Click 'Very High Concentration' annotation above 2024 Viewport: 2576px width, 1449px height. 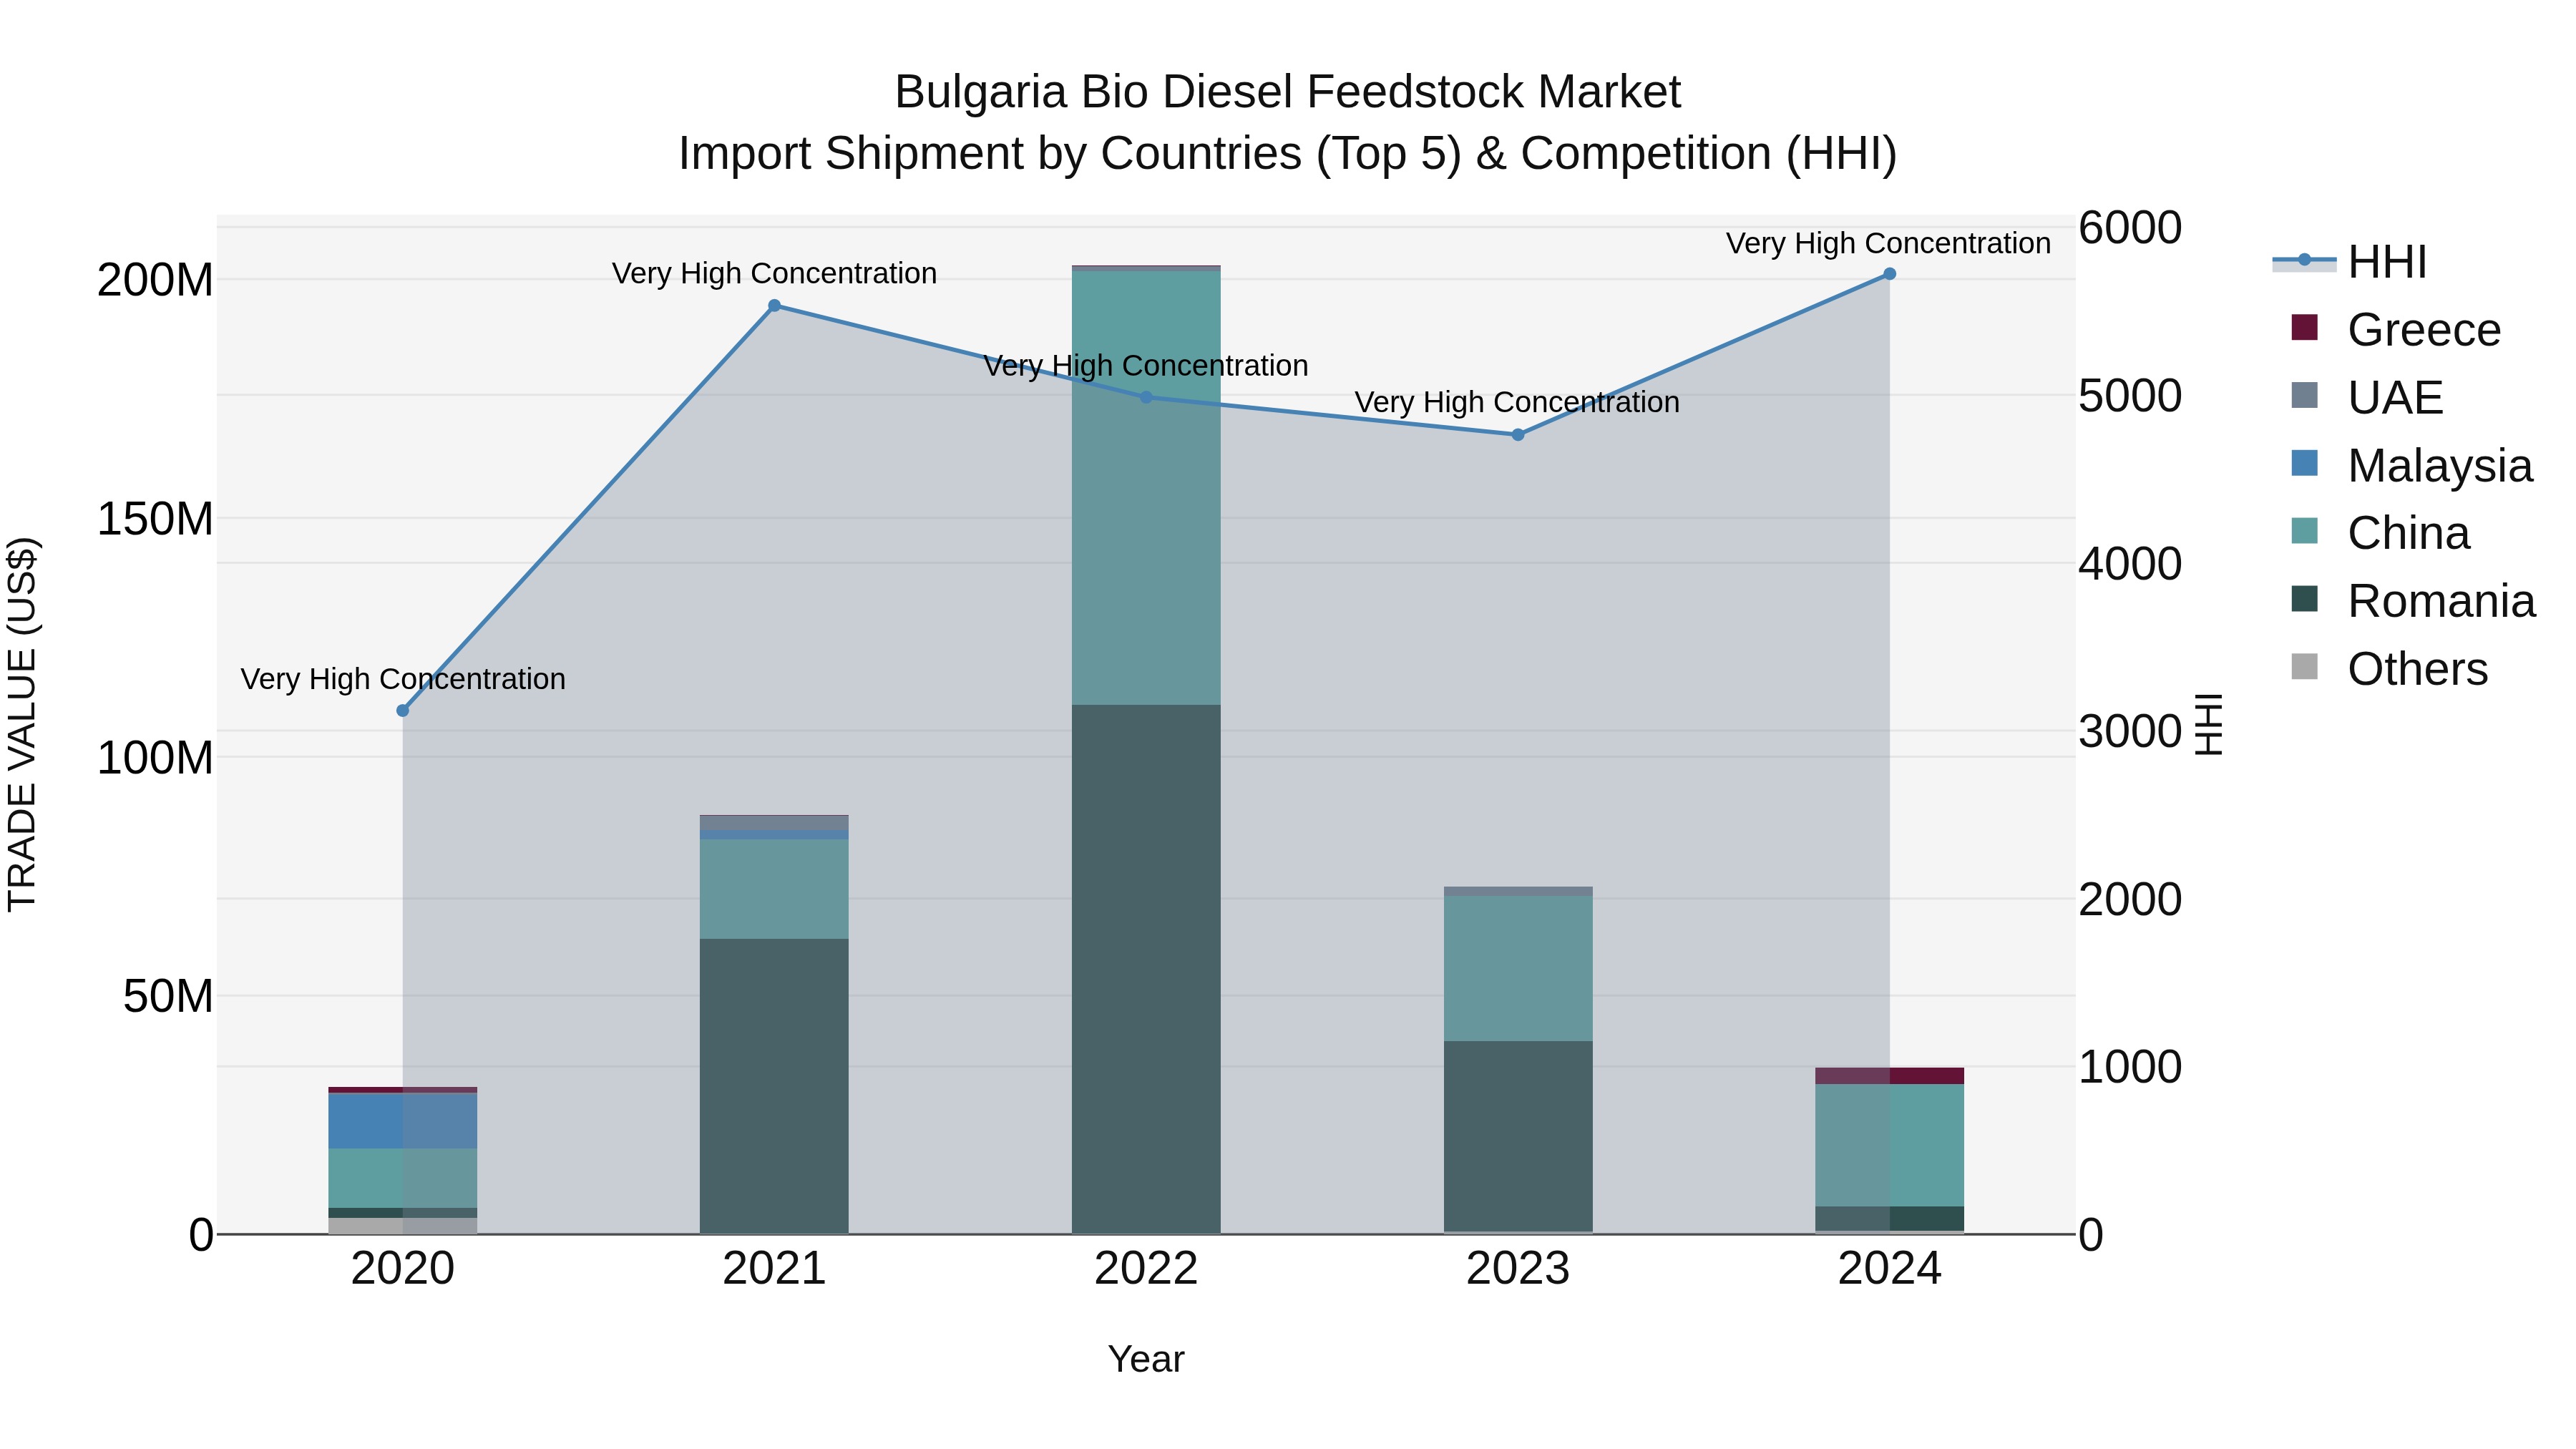pos(1888,243)
